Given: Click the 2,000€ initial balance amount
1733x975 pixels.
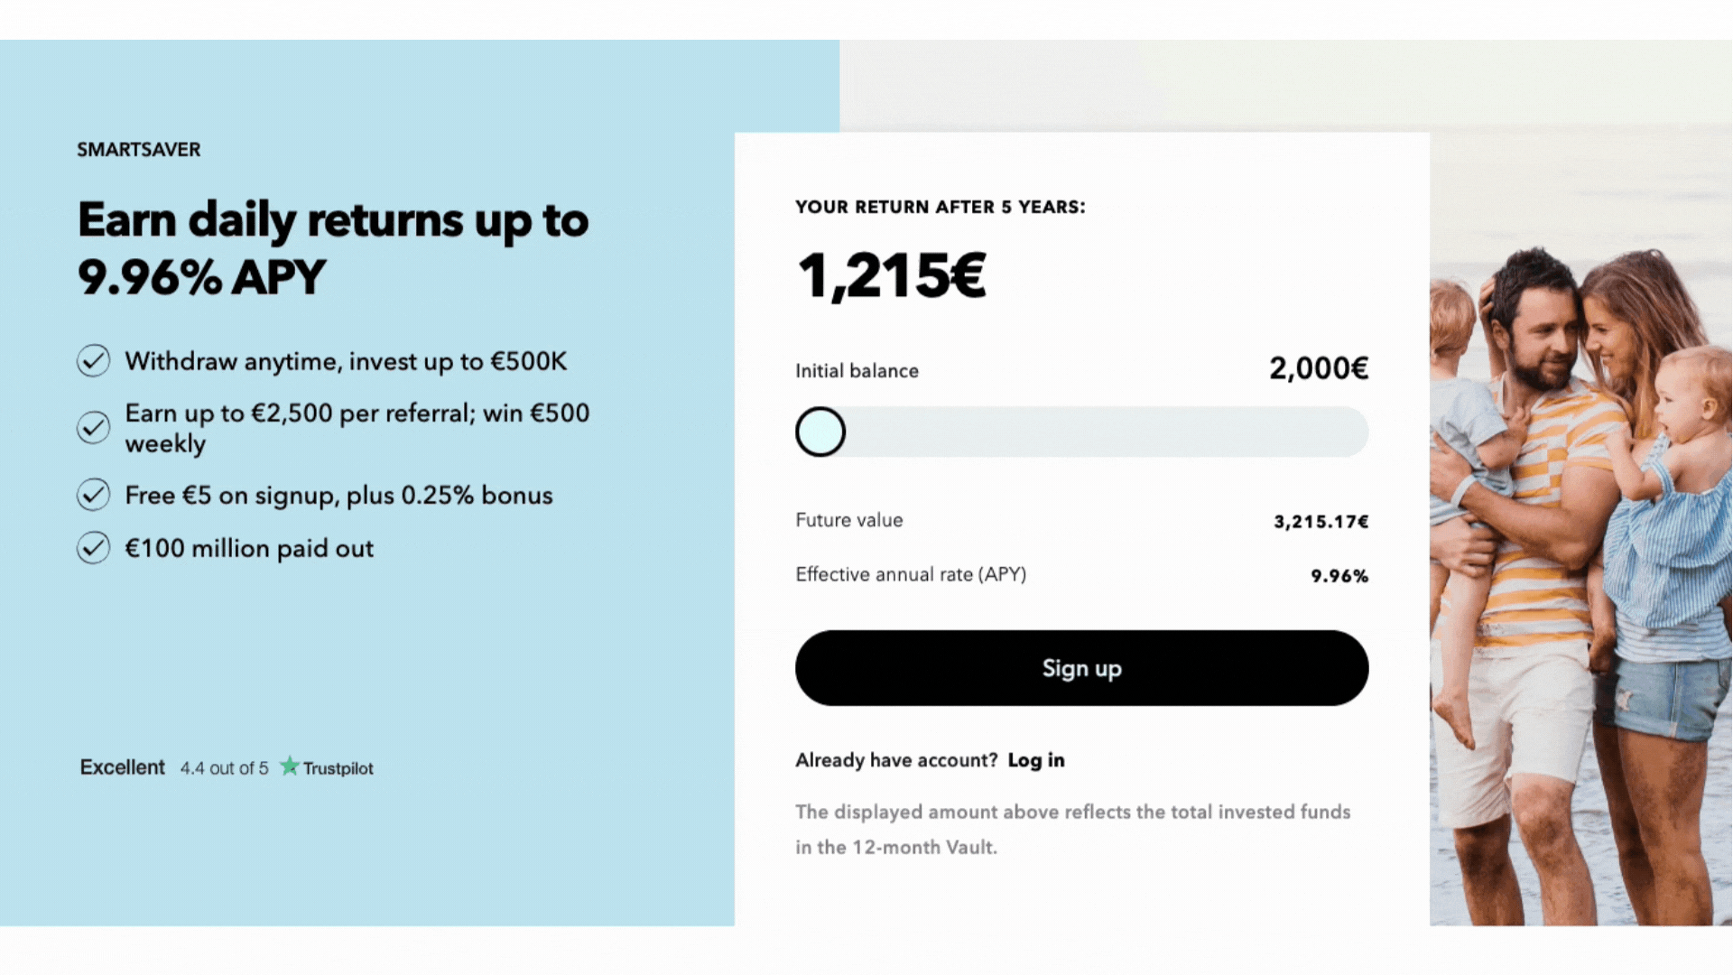Looking at the screenshot, I should (x=1319, y=368).
